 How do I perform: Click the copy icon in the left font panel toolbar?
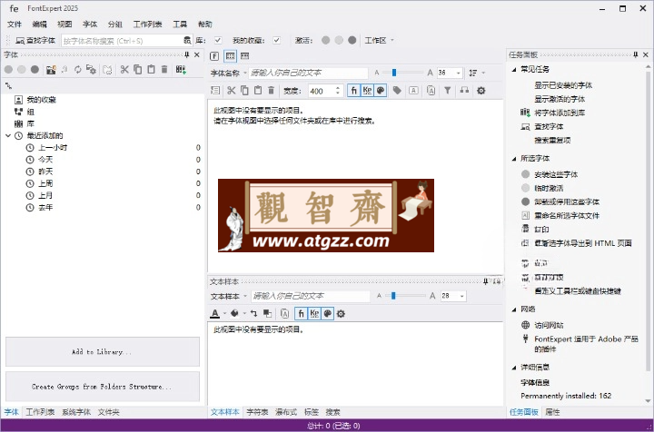(x=138, y=70)
